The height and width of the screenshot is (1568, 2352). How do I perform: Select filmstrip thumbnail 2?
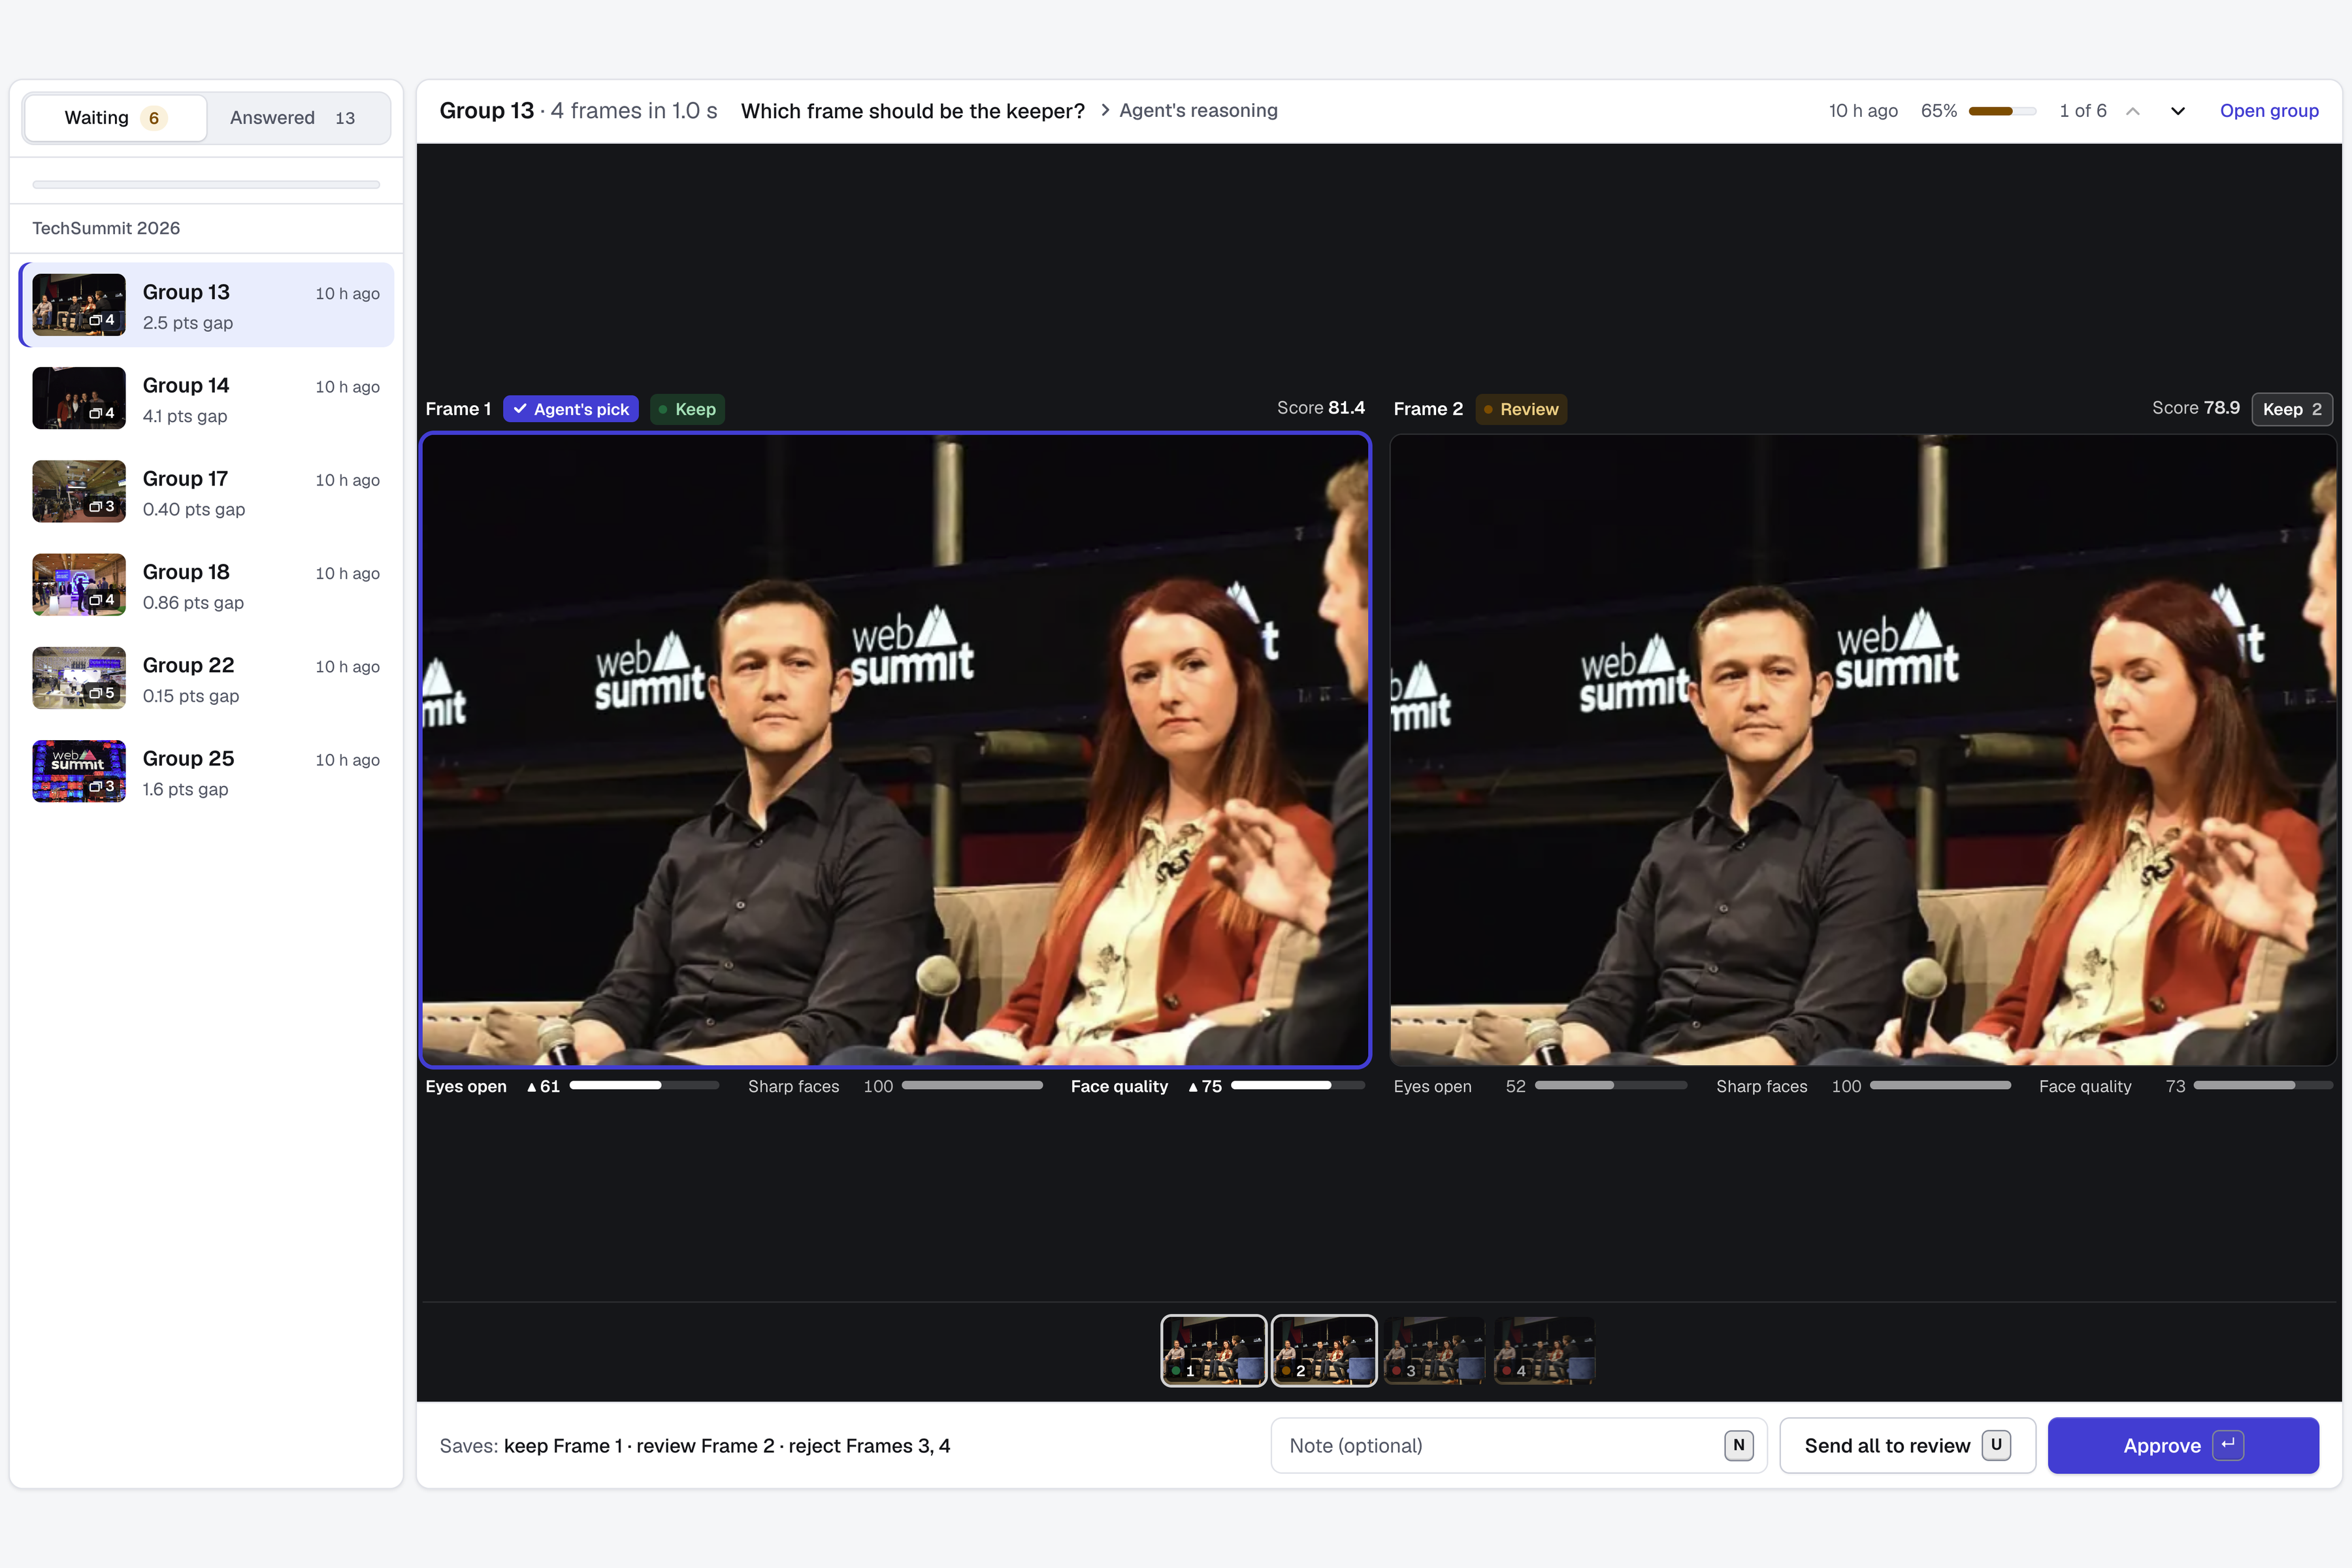1324,1351
